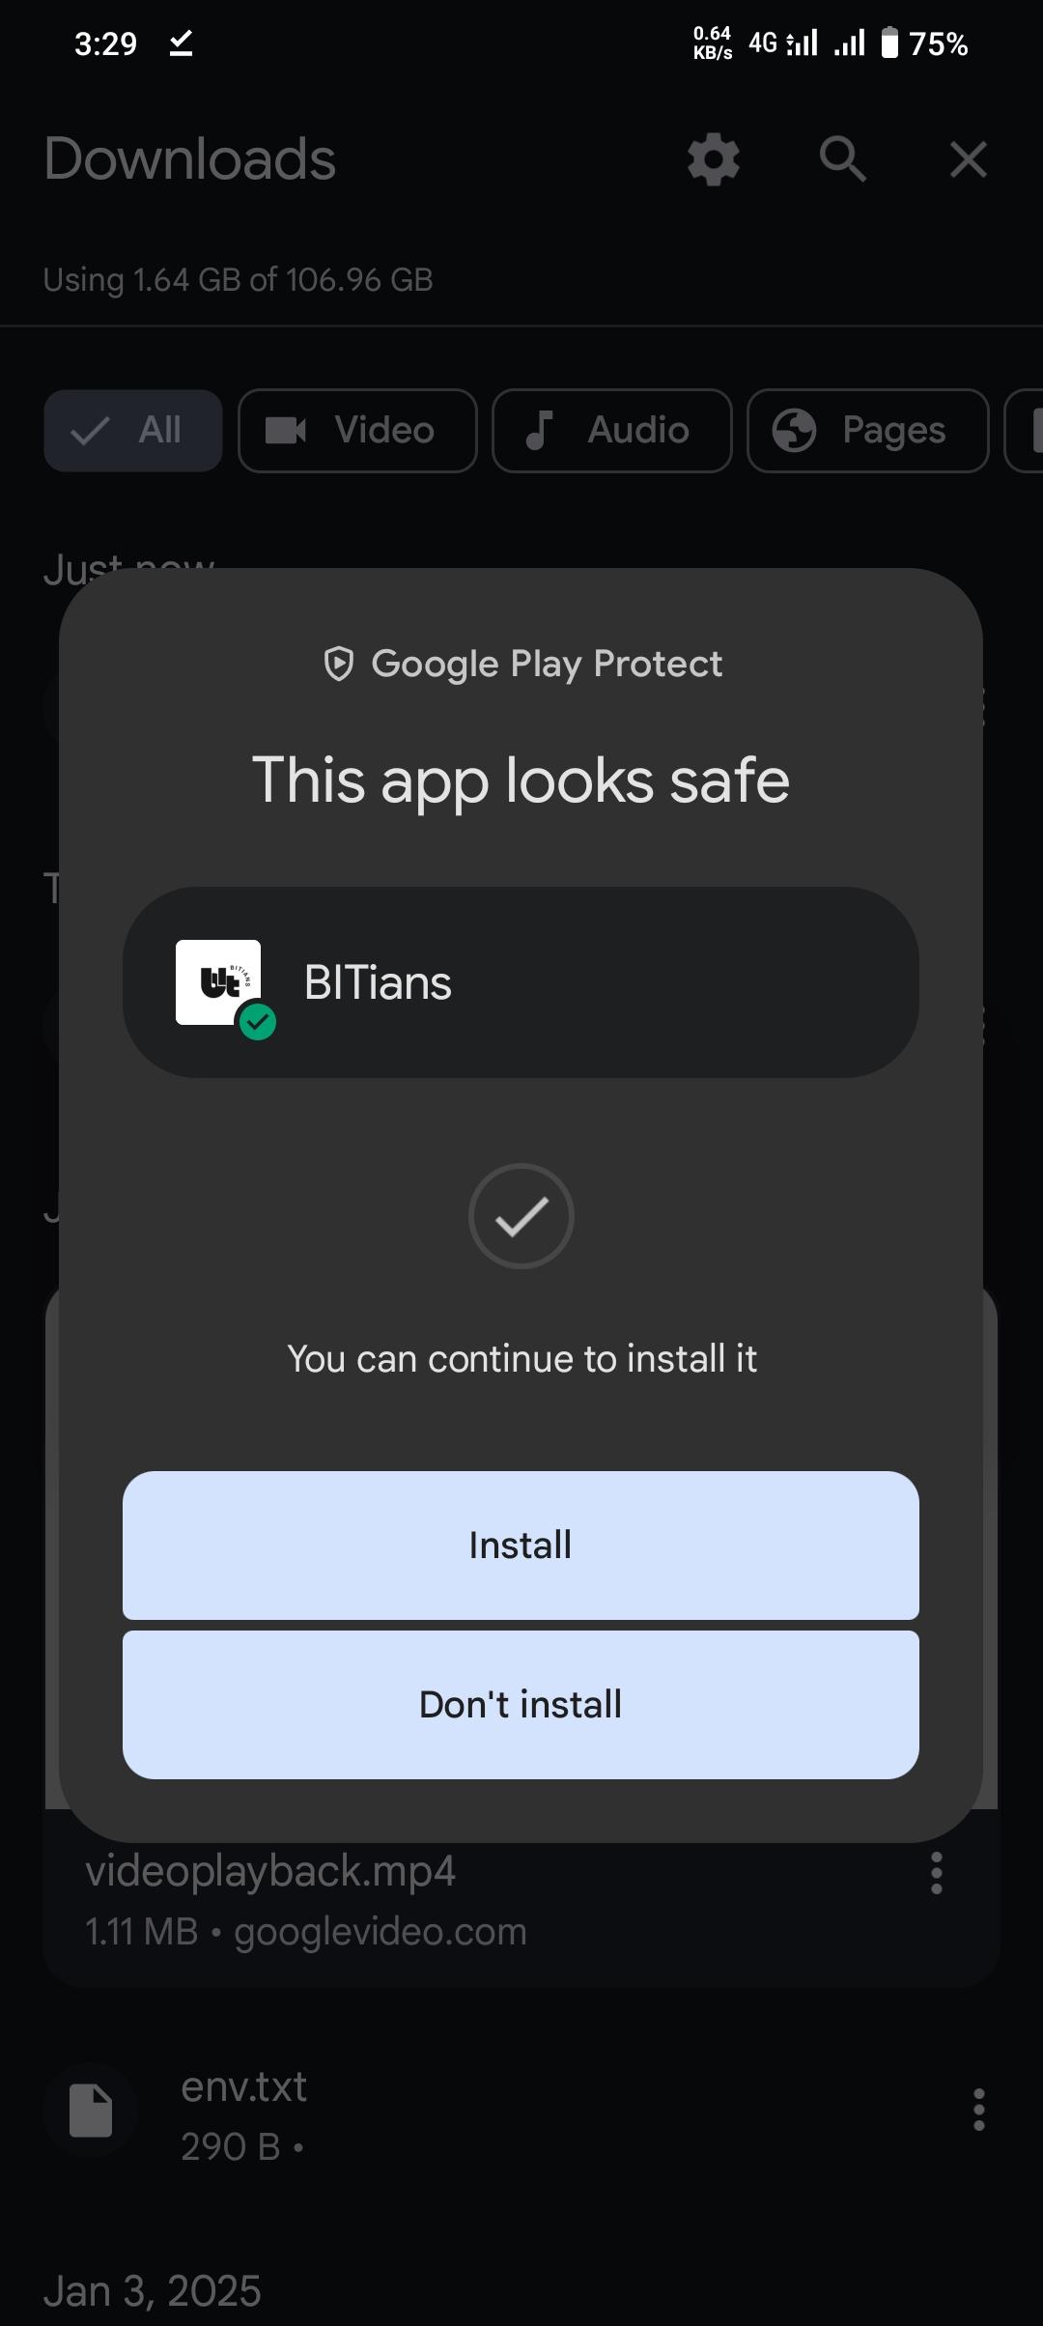Tap the env.txt document file icon
The image size is (1043, 2326).
coord(92,2111)
